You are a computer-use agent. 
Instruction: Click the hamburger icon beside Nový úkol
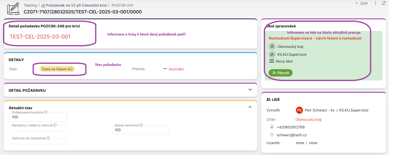coord(272,61)
